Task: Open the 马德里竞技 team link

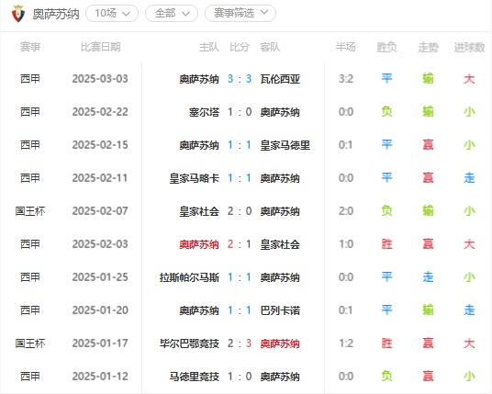Action: pyautogui.click(x=195, y=377)
